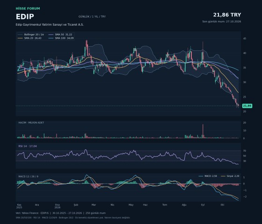262x224 pixels.
Task: Click the footer line starting SMA 20/50/100
Action: click(73, 217)
